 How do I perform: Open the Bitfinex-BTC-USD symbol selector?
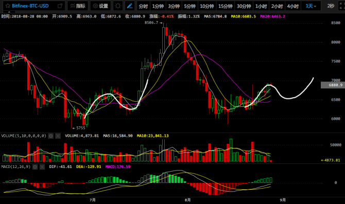pyautogui.click(x=30, y=6)
